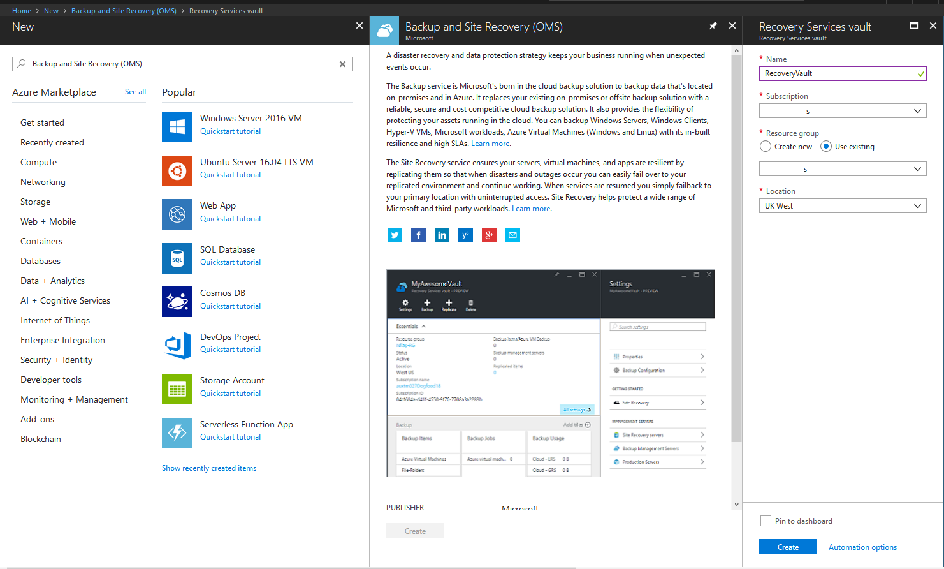
Task: Share by email envelope icon
Action: pyautogui.click(x=512, y=235)
